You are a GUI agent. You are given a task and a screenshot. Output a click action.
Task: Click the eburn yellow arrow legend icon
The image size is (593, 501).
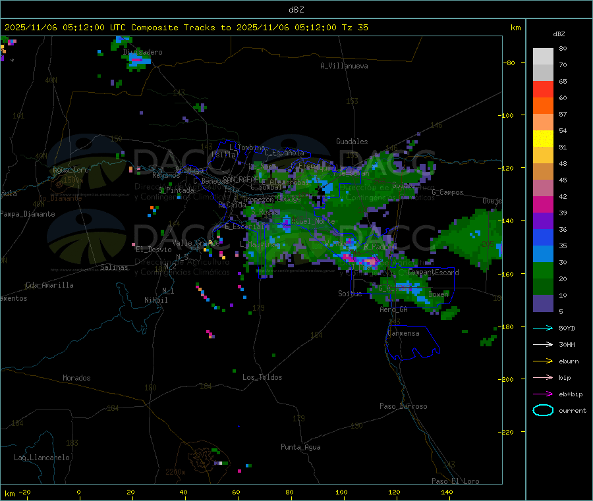543,361
